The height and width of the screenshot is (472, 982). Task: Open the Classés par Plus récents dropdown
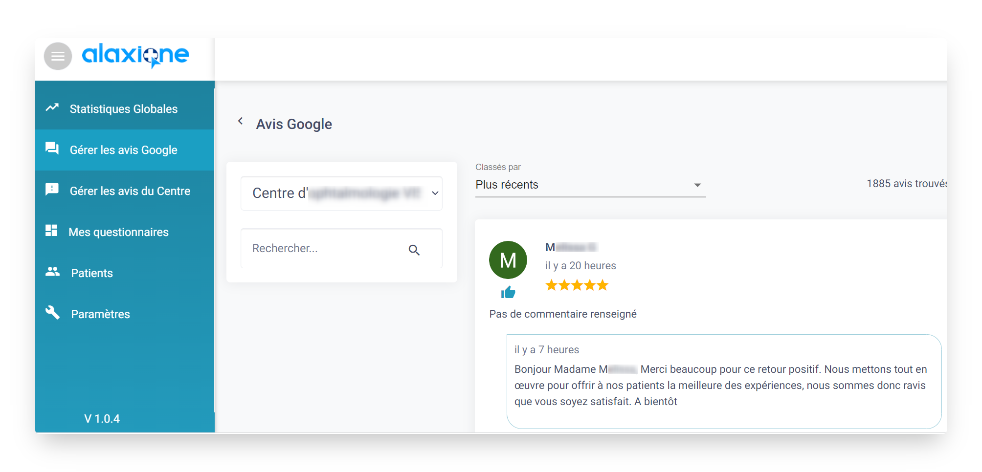pos(590,185)
